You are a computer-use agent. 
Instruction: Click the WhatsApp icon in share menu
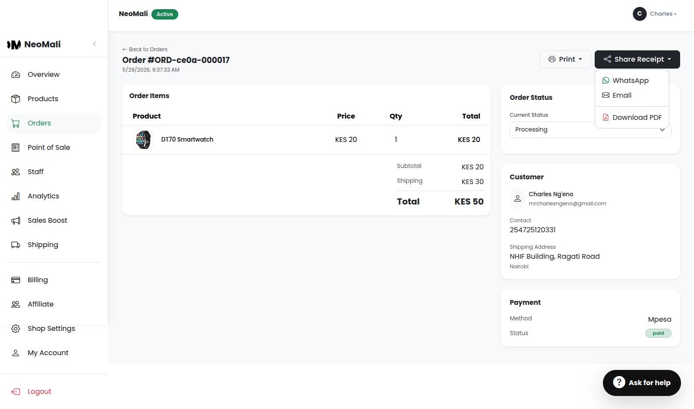click(606, 80)
